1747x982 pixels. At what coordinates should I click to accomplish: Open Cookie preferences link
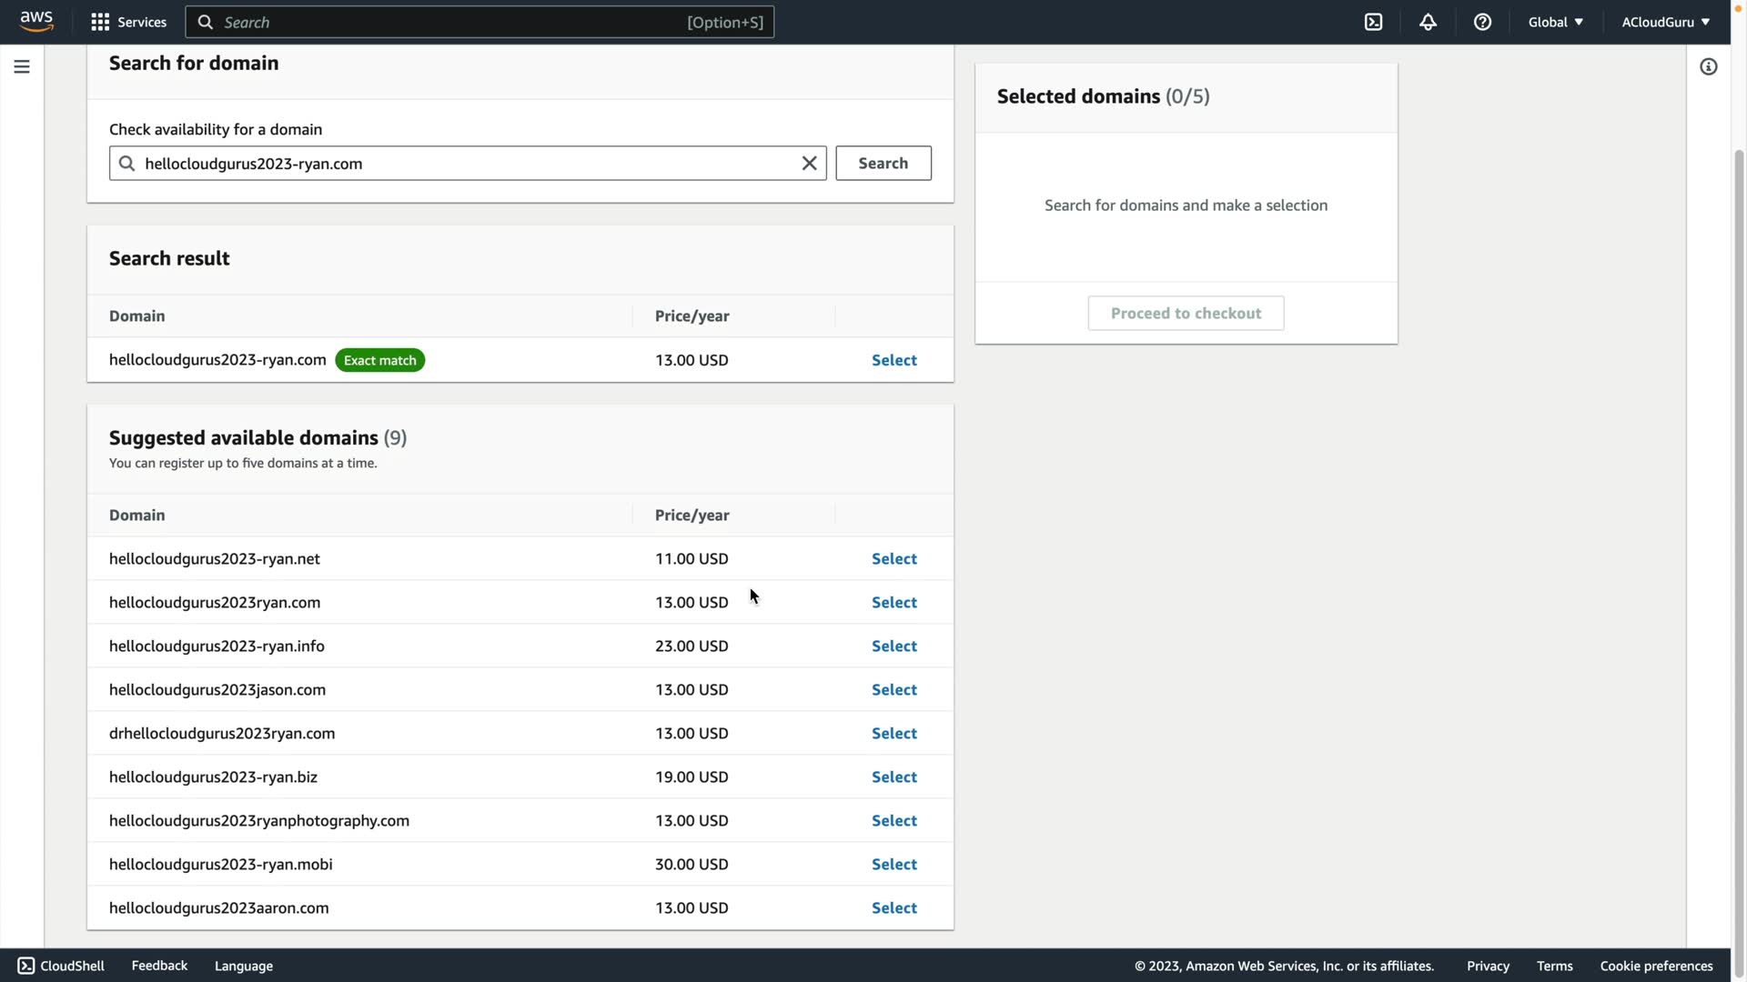(x=1656, y=966)
